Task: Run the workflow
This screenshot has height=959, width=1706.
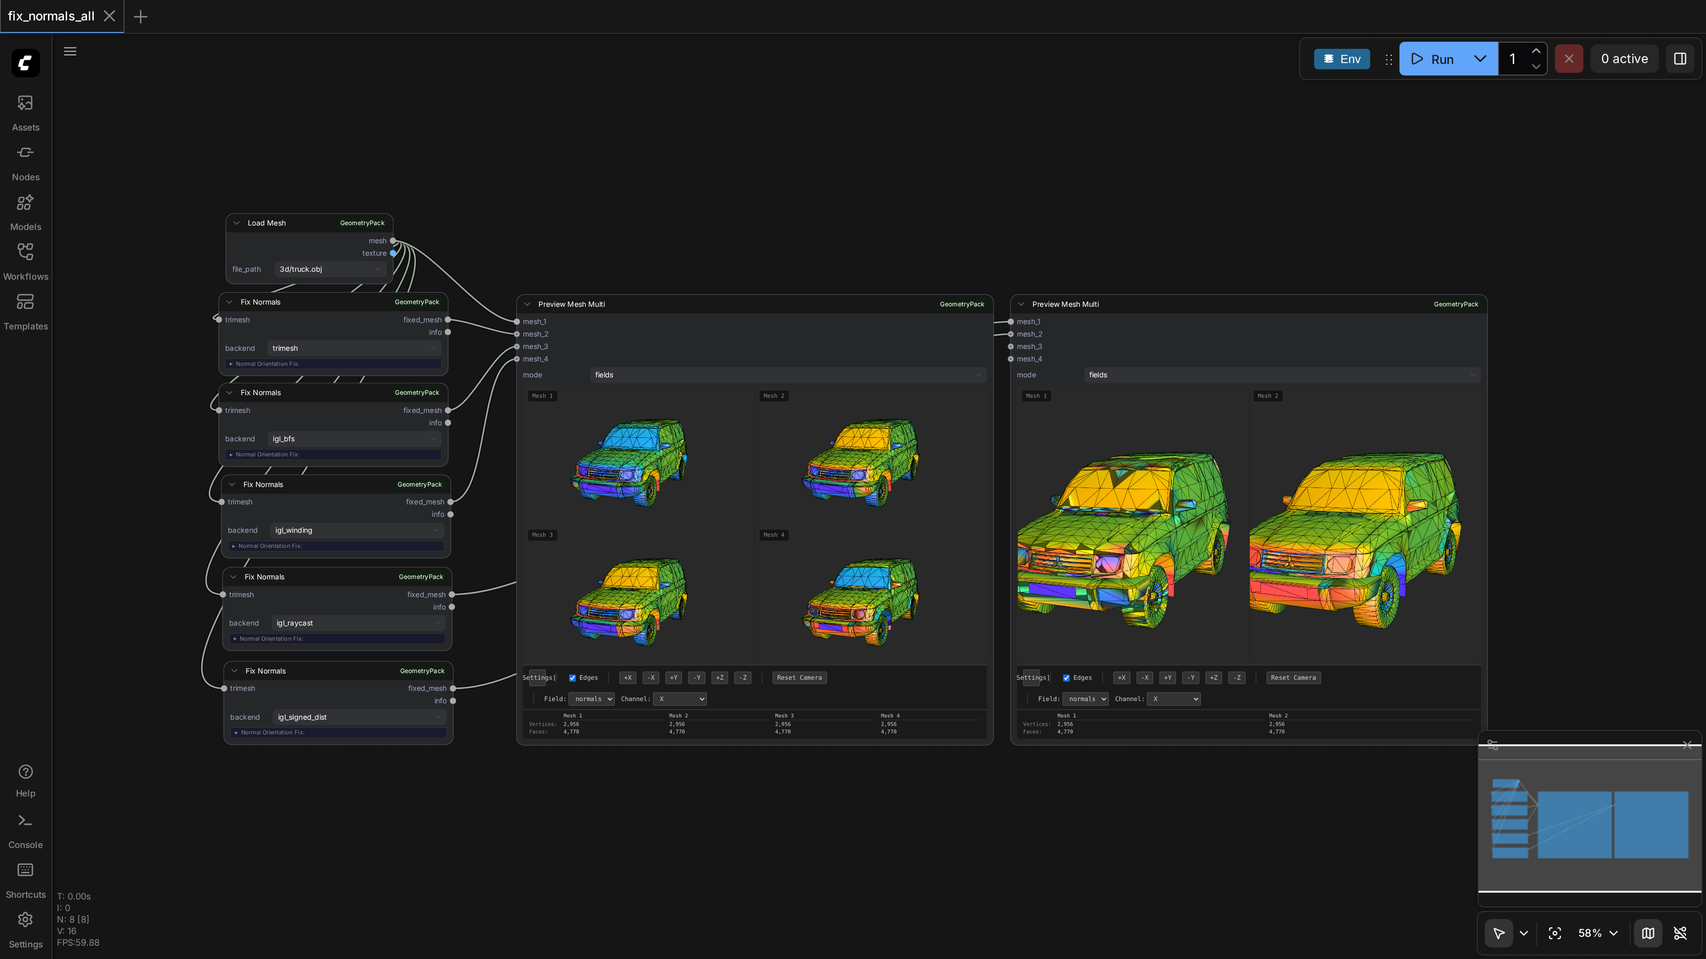Action: (1433, 59)
